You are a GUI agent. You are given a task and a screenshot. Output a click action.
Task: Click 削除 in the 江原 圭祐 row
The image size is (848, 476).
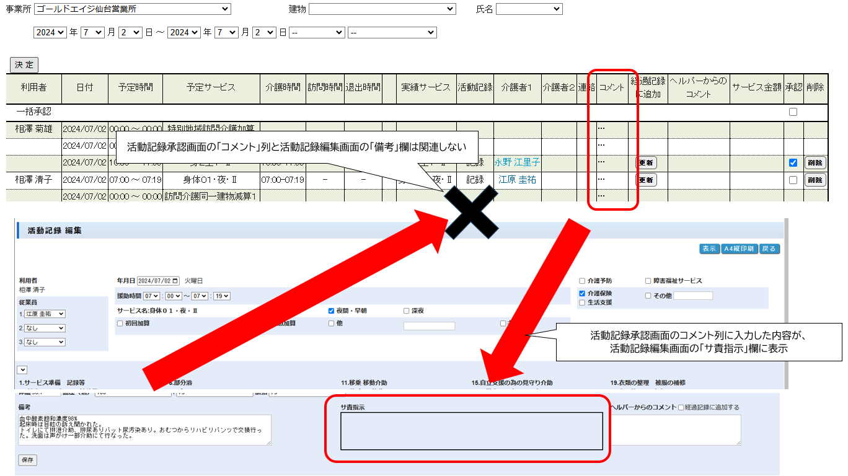click(815, 180)
